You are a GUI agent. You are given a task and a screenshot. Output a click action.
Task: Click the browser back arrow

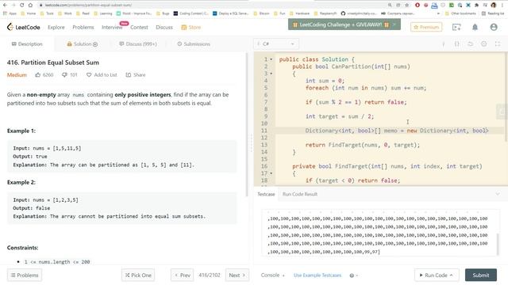coord(5,5)
